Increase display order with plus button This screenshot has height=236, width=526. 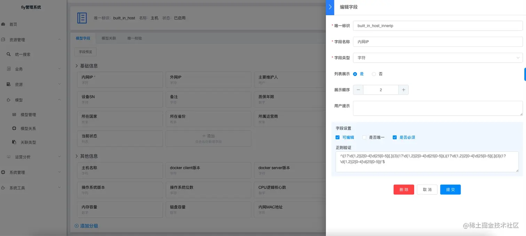click(403, 90)
